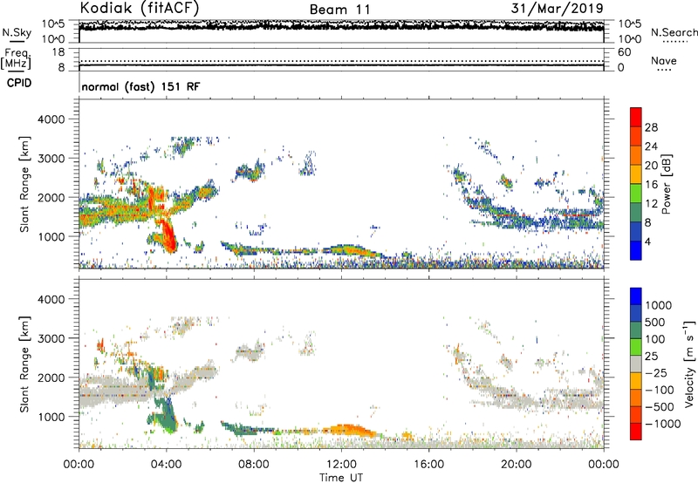Screen dimensions: 698x483
Task: Select the 'N.Search' legend label
Action: 674,32
